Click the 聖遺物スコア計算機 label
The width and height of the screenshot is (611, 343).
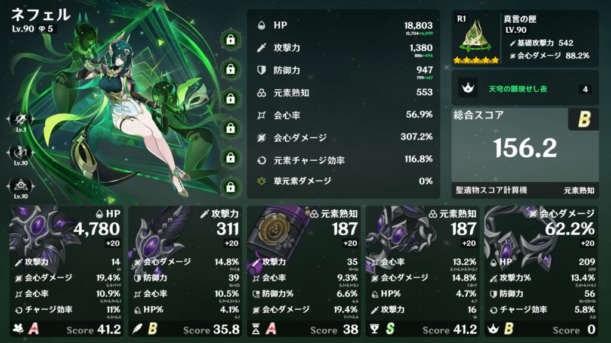click(492, 190)
